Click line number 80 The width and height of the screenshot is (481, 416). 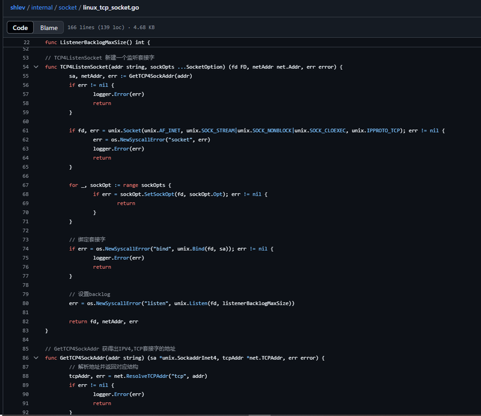point(26,303)
